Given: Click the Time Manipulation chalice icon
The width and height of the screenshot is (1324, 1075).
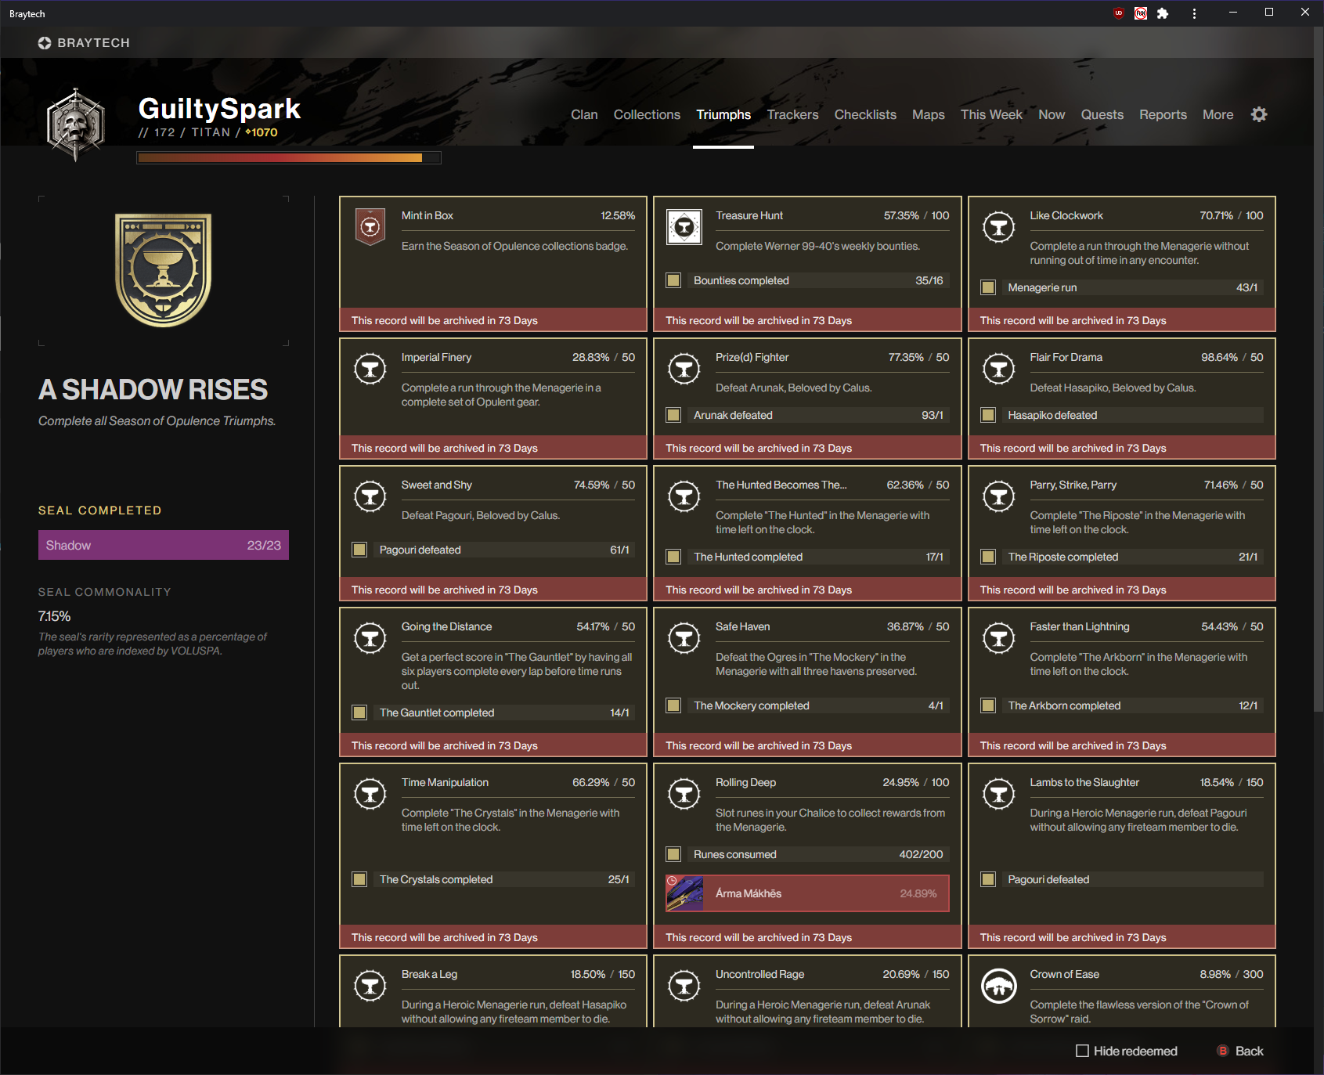Looking at the screenshot, I should point(370,794).
